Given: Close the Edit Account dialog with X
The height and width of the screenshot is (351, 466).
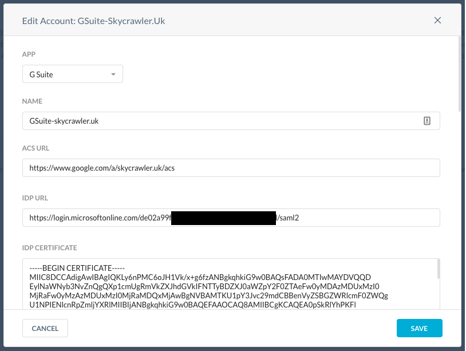Looking at the screenshot, I should [437, 20].
